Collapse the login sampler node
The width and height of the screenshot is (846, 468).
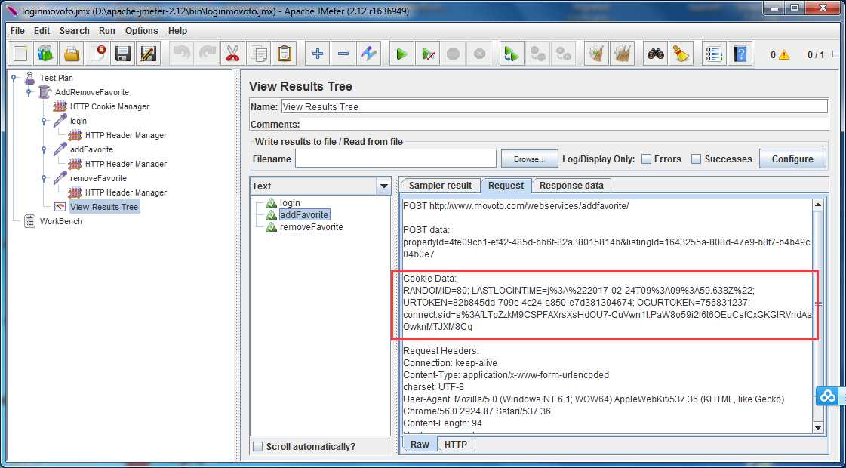click(45, 121)
